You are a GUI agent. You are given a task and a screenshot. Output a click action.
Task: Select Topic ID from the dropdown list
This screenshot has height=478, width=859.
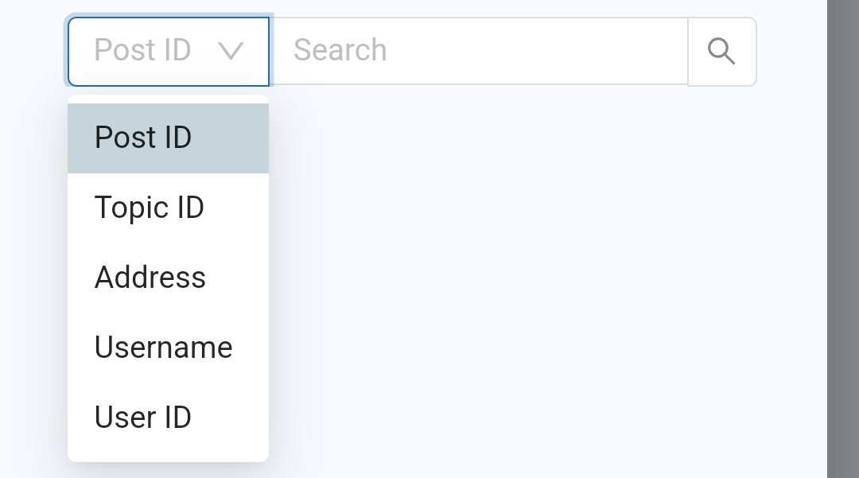(x=168, y=208)
